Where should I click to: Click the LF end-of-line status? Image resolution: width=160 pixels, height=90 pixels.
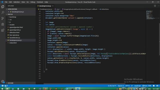132,86
